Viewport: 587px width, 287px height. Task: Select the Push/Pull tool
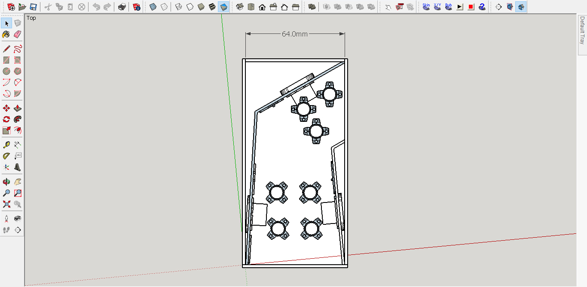point(18,108)
